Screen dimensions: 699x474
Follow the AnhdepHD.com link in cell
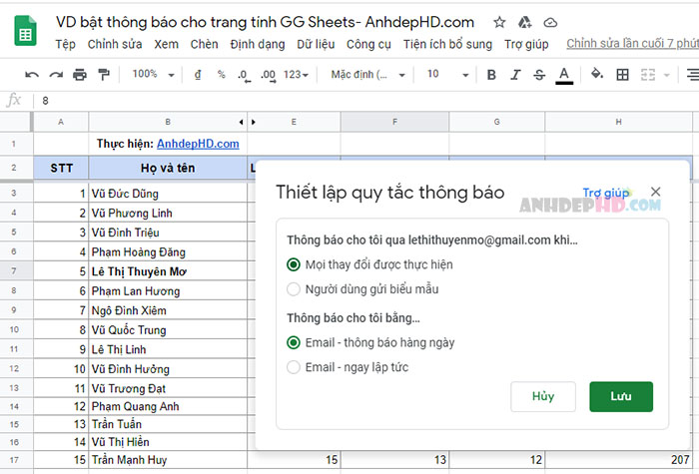click(198, 144)
